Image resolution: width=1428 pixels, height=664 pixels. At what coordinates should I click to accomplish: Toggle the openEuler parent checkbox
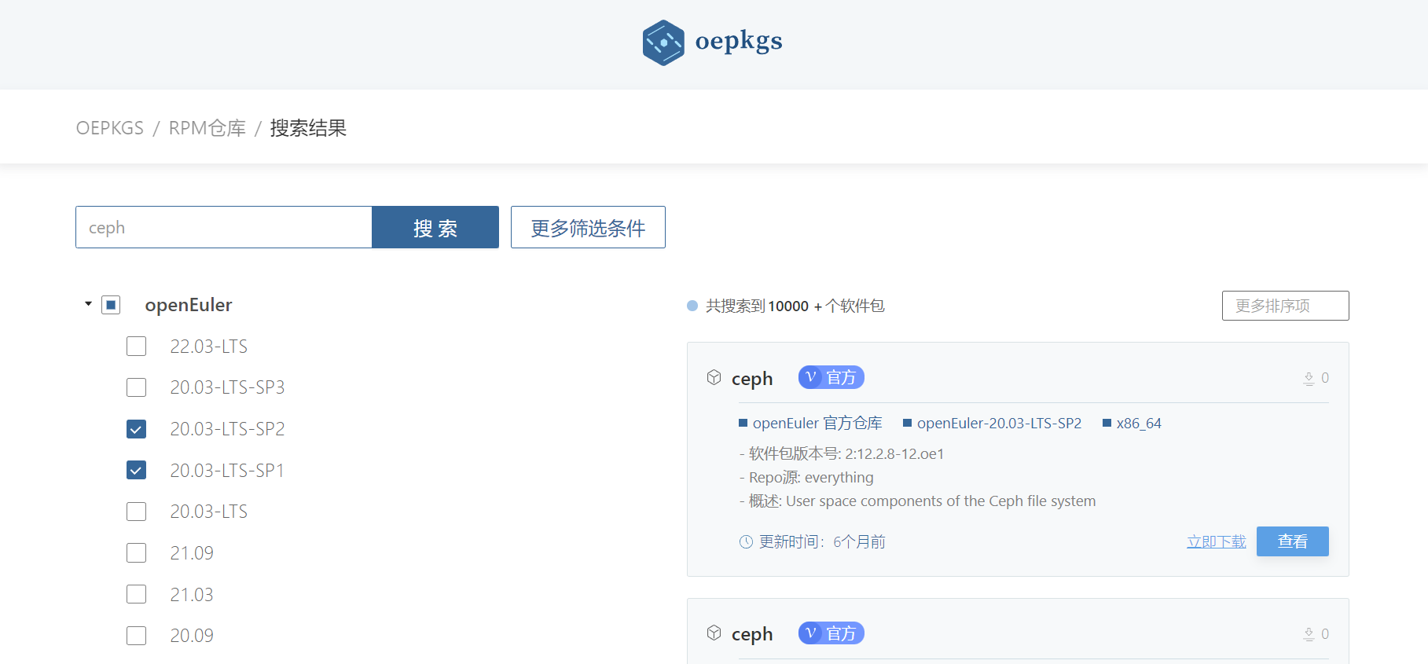coord(111,305)
